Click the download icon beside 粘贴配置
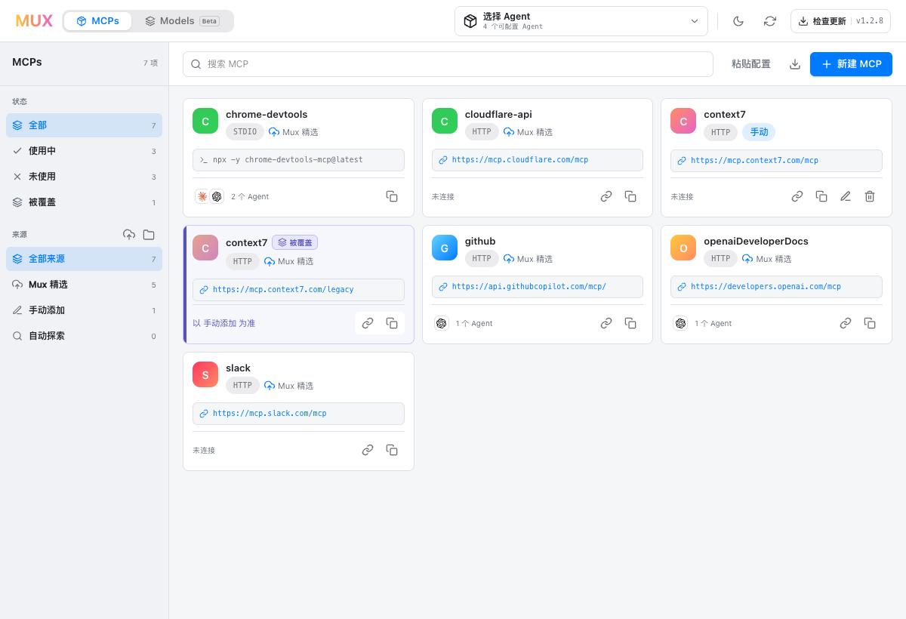This screenshot has height=619, width=906. [795, 64]
